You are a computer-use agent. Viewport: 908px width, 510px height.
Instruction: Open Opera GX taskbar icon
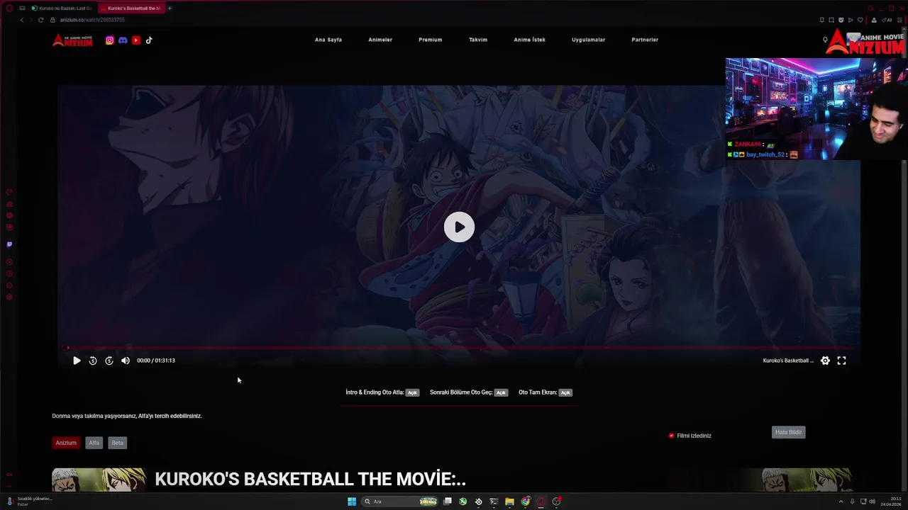(x=541, y=501)
